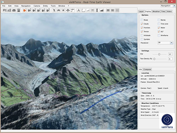Open the divider compass measuring tool
Image resolution: width=177 pixels, height=133 pixels.
79,10
